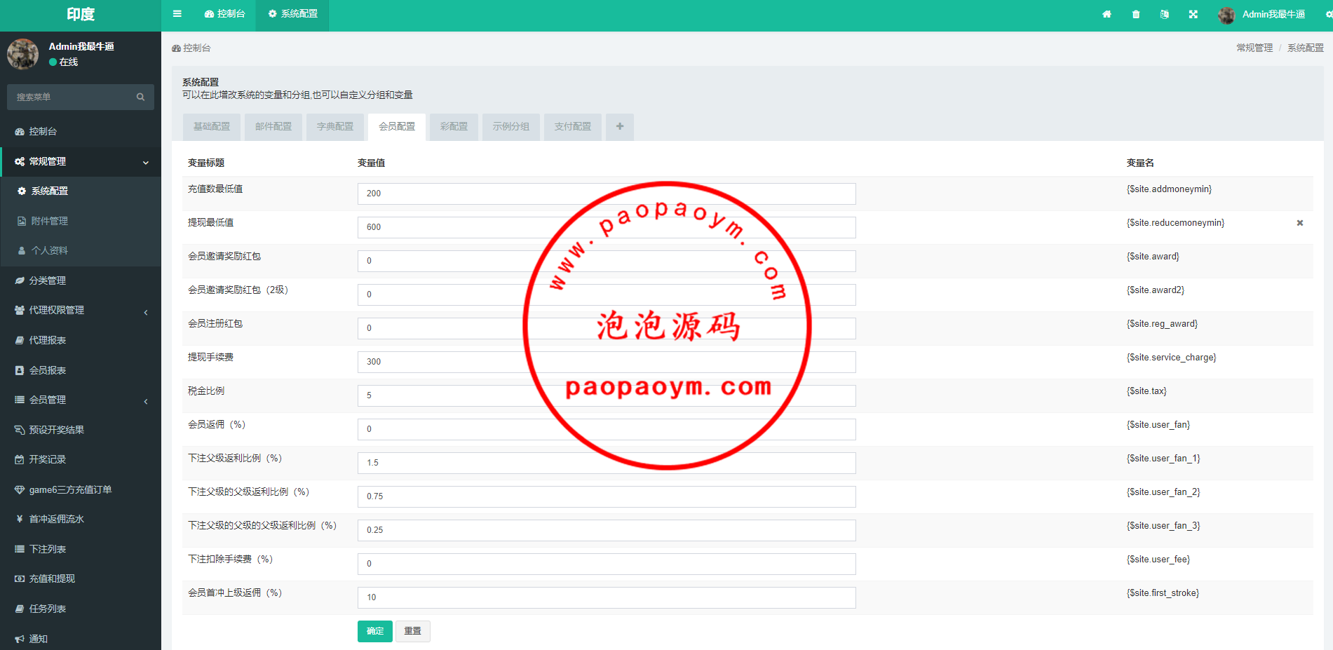Edit the 提现手续费 input field
Viewport: 1333px width, 650px height.
pos(607,362)
